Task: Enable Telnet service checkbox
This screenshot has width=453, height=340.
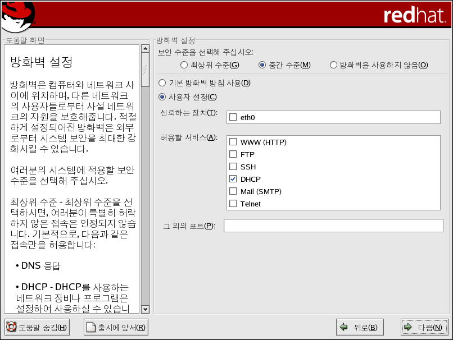Action: tap(233, 204)
